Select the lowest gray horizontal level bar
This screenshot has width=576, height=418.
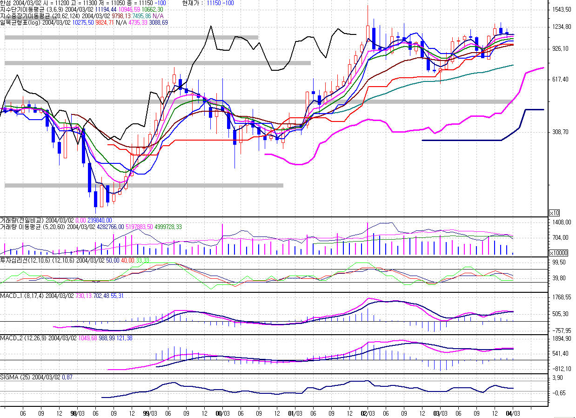click(x=144, y=185)
